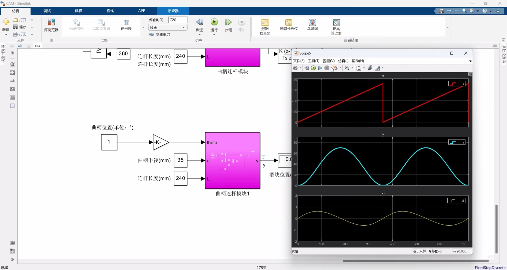
Task: Click the 快速重启 fast restart button
Action: coord(160,34)
